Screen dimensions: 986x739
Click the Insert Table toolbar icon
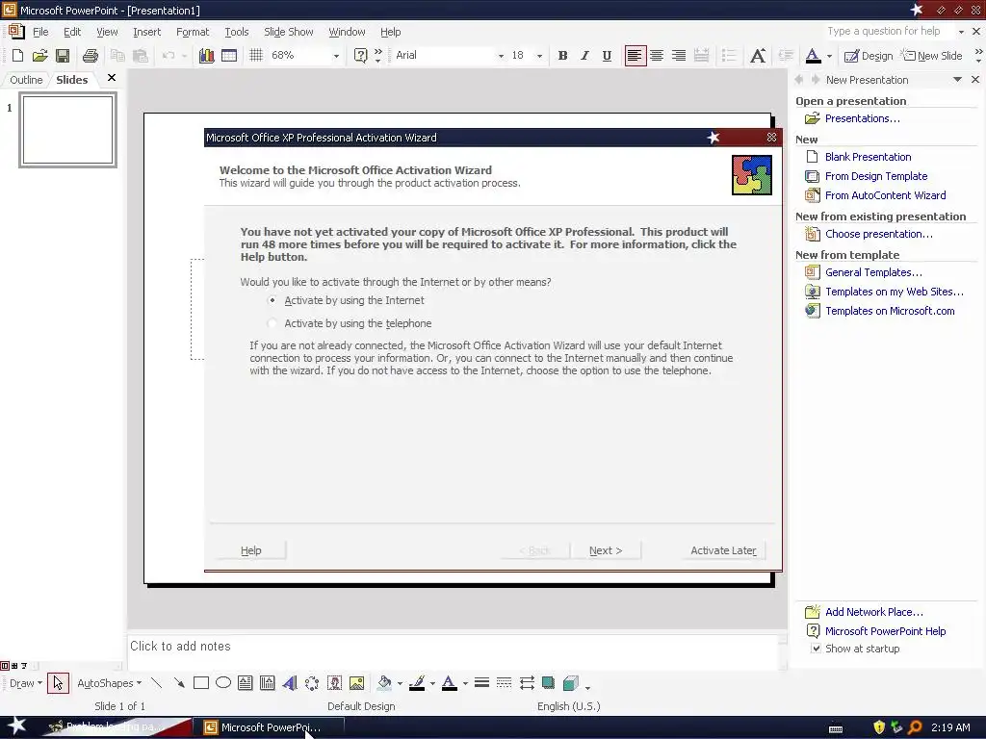point(229,55)
